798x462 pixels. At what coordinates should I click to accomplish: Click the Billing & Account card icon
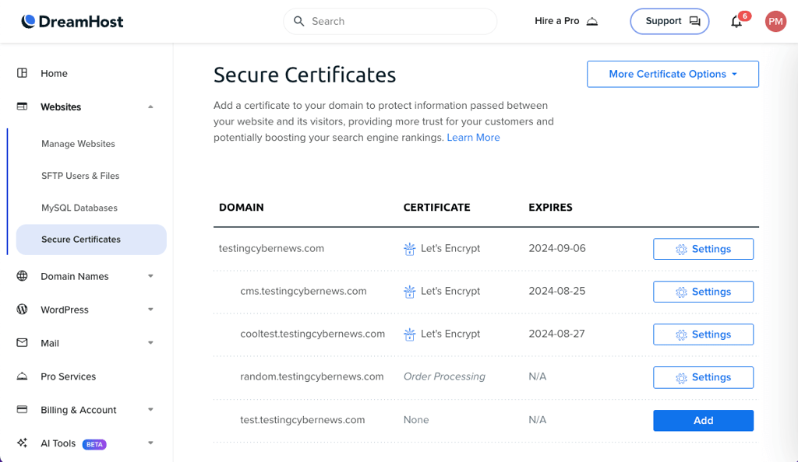[22, 409]
